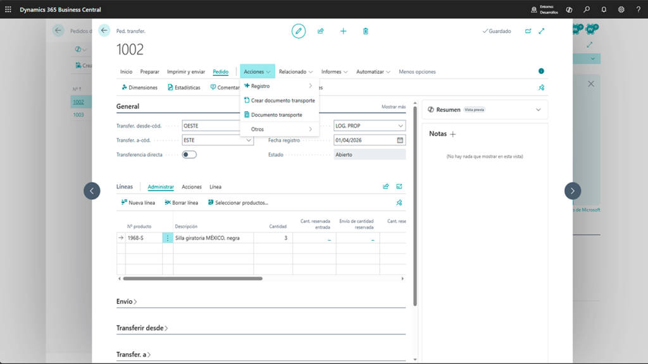Open lines Acciones tab

pyautogui.click(x=192, y=186)
